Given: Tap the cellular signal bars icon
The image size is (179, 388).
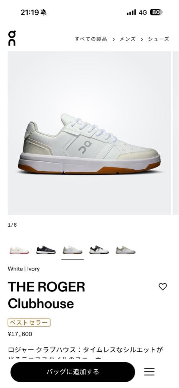Looking at the screenshot, I should 131,12.
